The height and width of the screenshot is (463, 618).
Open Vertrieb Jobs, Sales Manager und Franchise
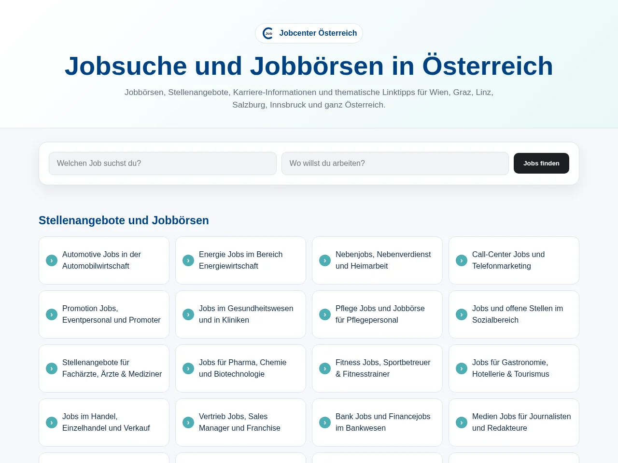pyautogui.click(x=240, y=422)
